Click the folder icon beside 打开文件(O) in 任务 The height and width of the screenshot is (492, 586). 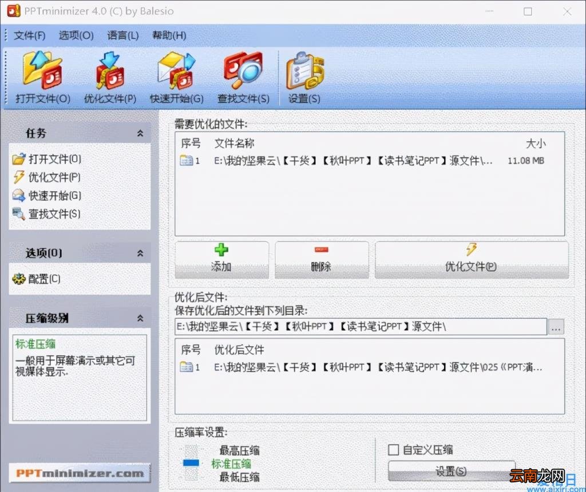[19, 159]
